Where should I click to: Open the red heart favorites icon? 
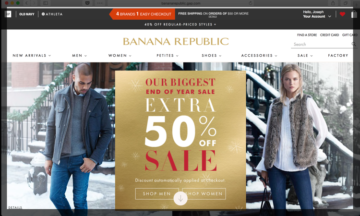(342, 14)
